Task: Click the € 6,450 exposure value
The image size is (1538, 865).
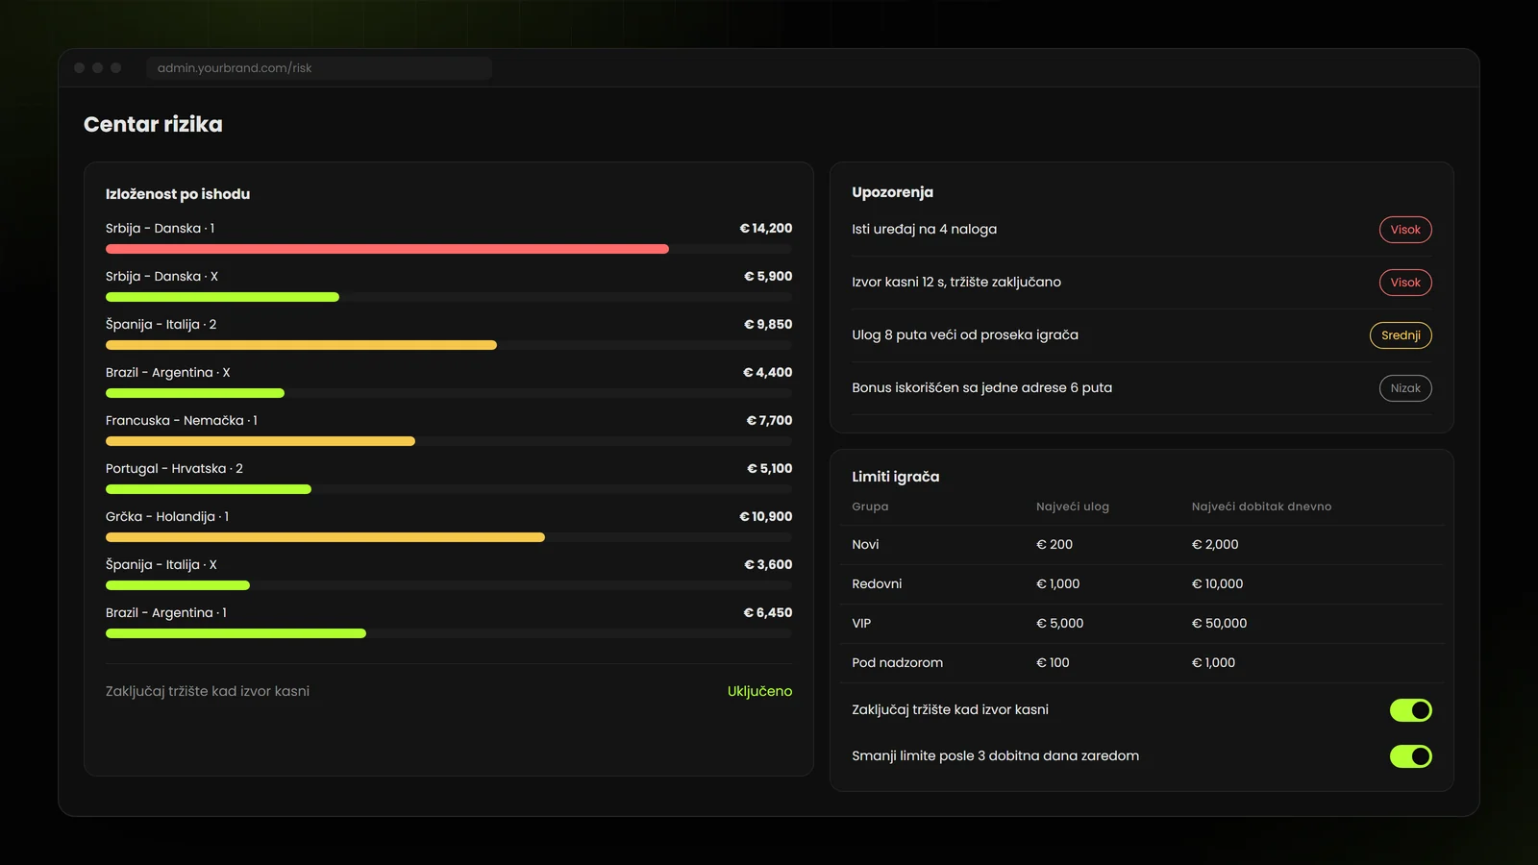Action: point(768,613)
